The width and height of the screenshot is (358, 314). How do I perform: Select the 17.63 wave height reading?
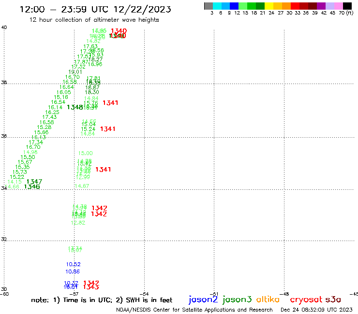click(x=90, y=46)
